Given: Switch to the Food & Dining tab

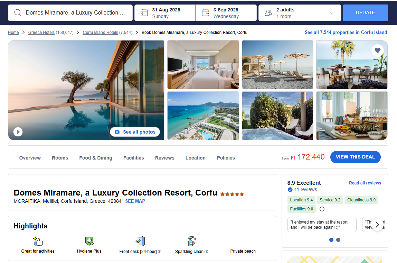Looking at the screenshot, I should tap(96, 158).
